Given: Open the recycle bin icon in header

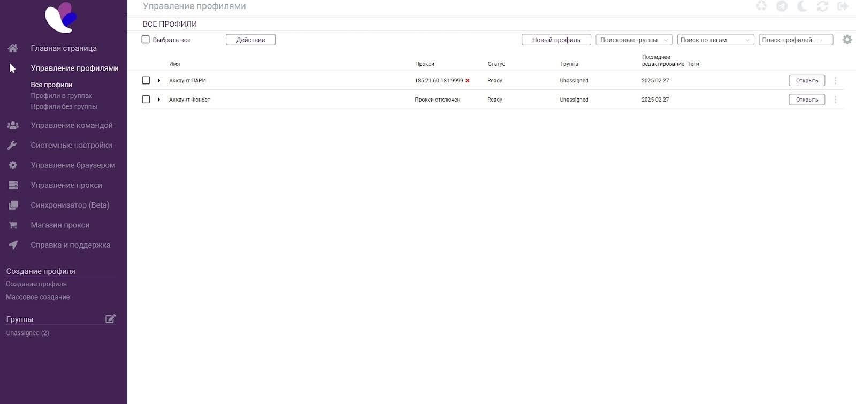Looking at the screenshot, I should pos(761,6).
